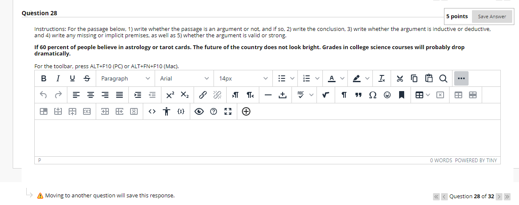
Task: Open the math equation editor
Action: [325, 95]
